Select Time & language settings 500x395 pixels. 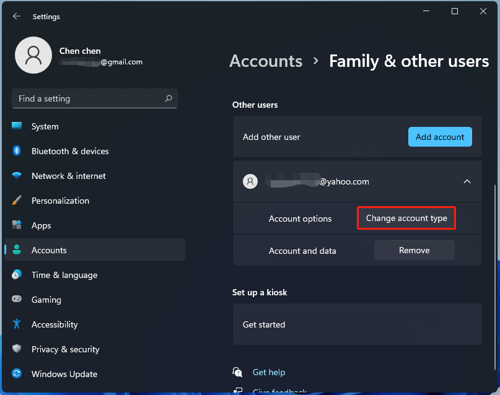pos(64,275)
